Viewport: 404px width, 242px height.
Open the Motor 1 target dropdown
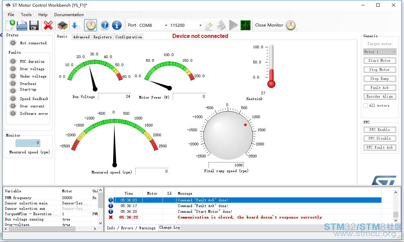pyautogui.click(x=380, y=52)
